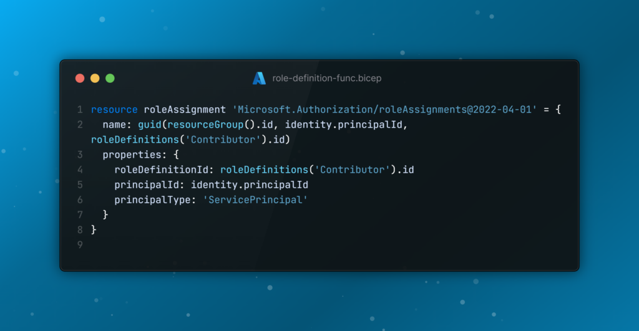The image size is (639, 331).
Task: Click the green maximize window dot
Action: coord(110,78)
